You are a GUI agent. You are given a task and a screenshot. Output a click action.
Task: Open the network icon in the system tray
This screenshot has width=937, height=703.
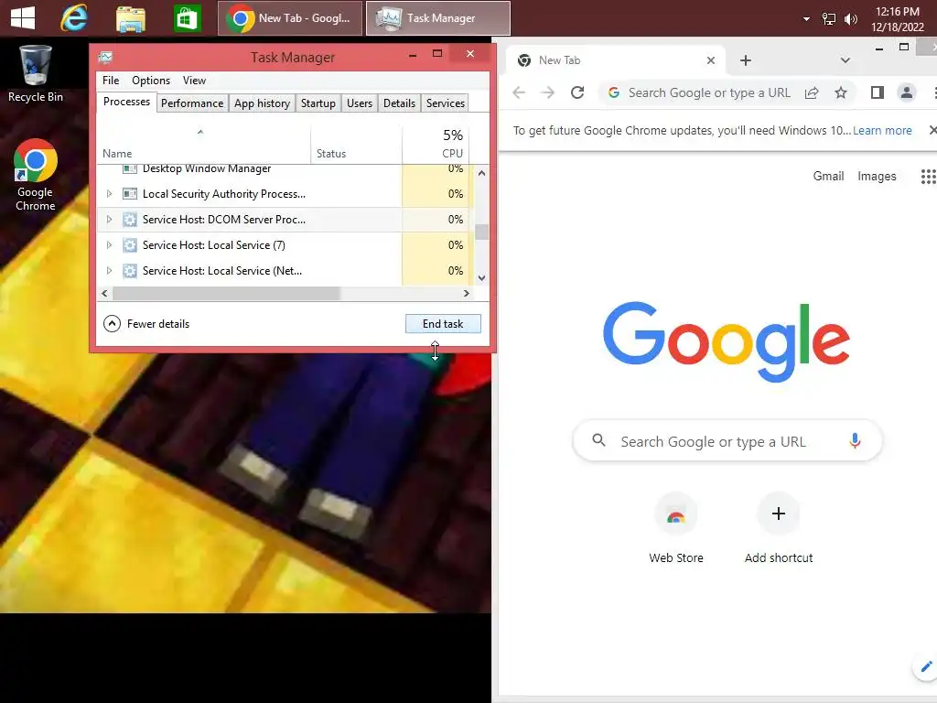[x=829, y=19]
